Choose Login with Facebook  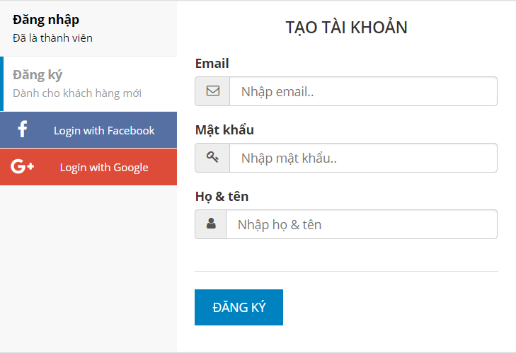(88, 130)
